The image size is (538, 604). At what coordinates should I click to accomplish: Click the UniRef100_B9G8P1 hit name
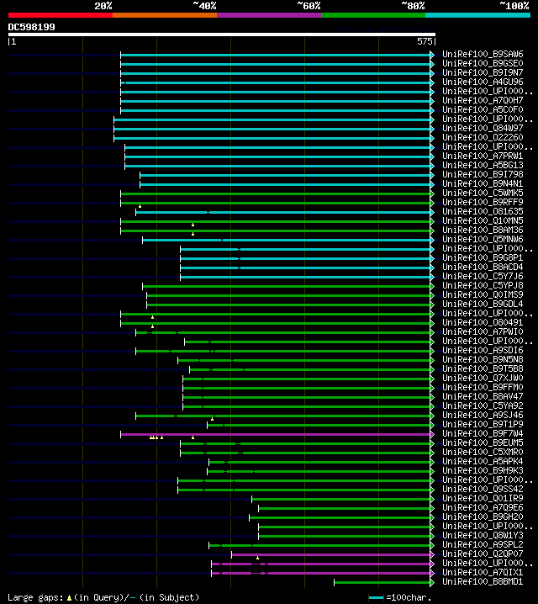483,257
